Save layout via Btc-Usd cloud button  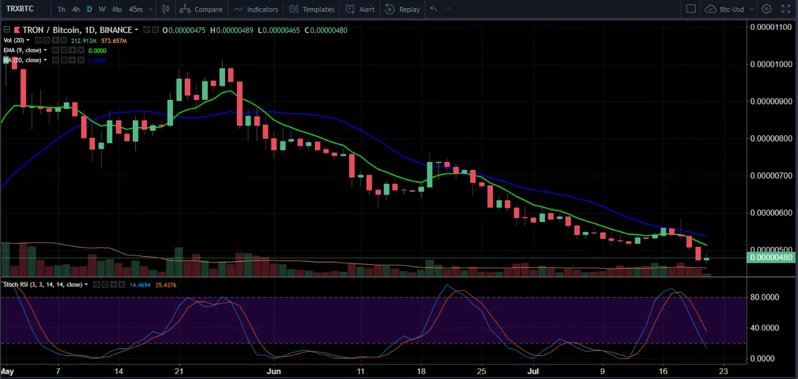724,9
